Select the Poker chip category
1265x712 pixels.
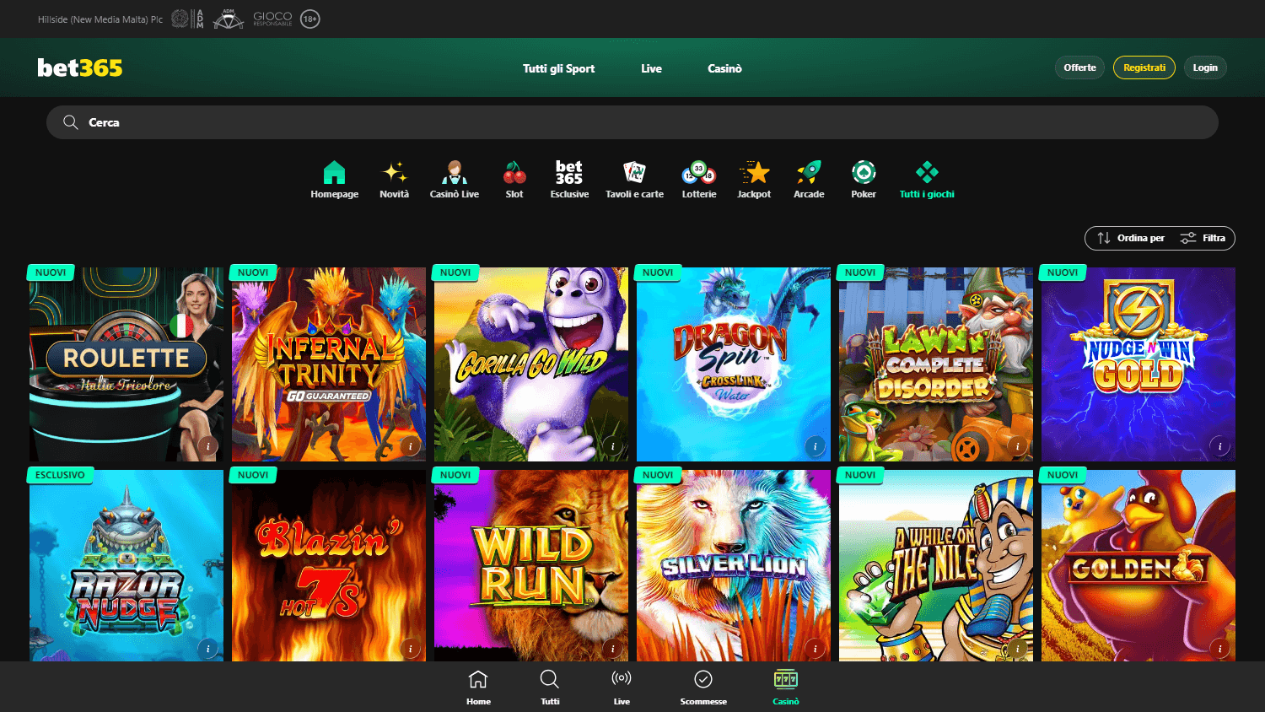tap(864, 180)
